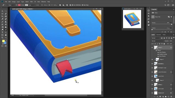Viewport: 175px width, 98px height.
Task: Open path operations in options bar
Action: (x=60, y=5)
